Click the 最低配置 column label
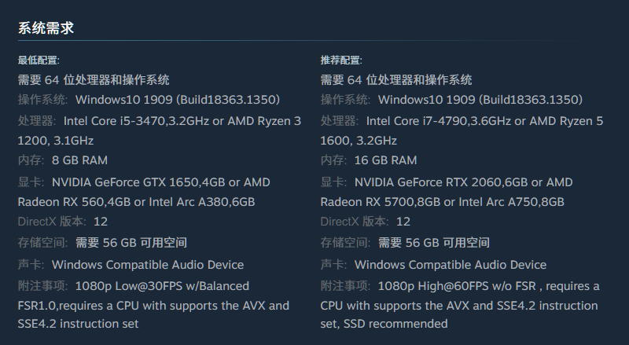The width and height of the screenshot is (629, 345). [39, 61]
